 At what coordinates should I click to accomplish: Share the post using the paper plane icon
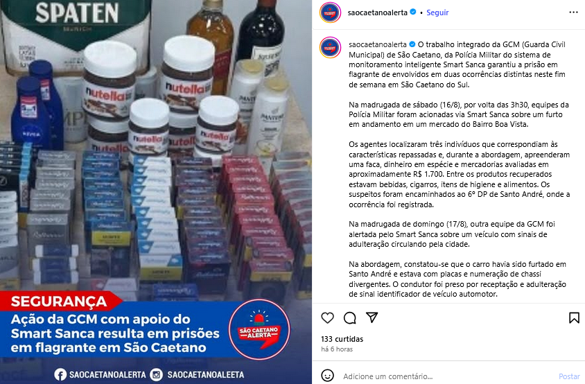[x=372, y=317]
